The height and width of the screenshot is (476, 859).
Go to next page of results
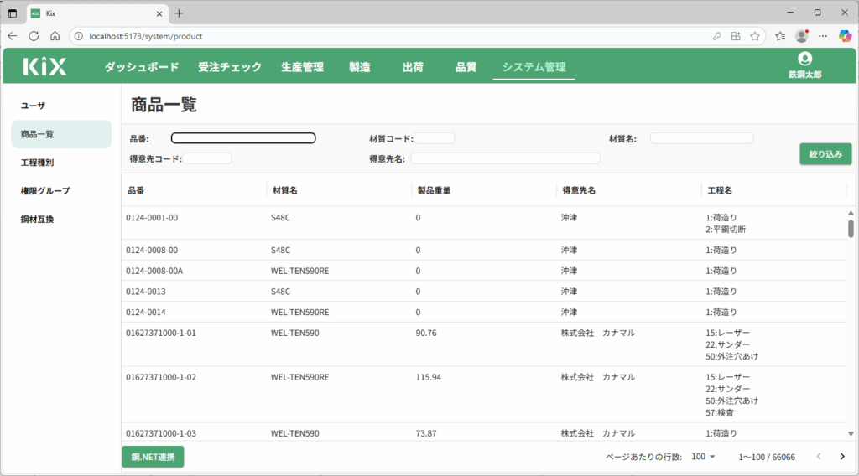tap(842, 457)
